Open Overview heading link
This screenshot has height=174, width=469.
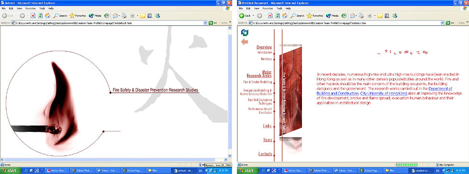[264, 47]
